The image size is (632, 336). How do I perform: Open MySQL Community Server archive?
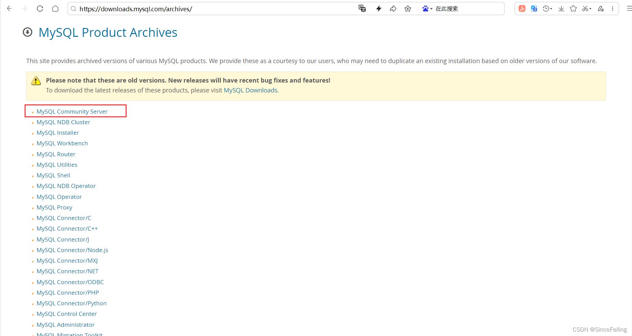tap(72, 112)
